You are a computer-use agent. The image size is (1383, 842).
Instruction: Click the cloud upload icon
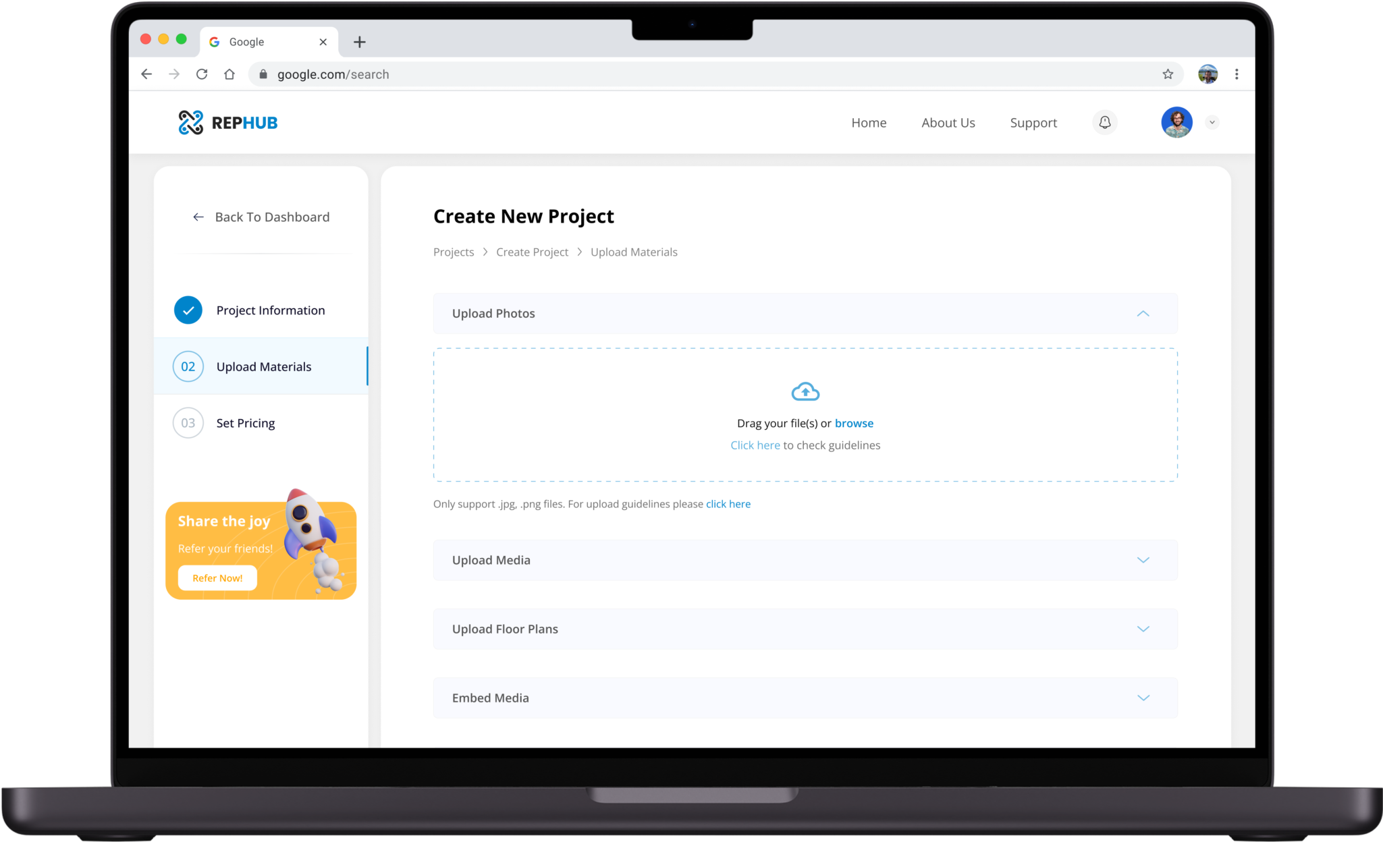(805, 391)
